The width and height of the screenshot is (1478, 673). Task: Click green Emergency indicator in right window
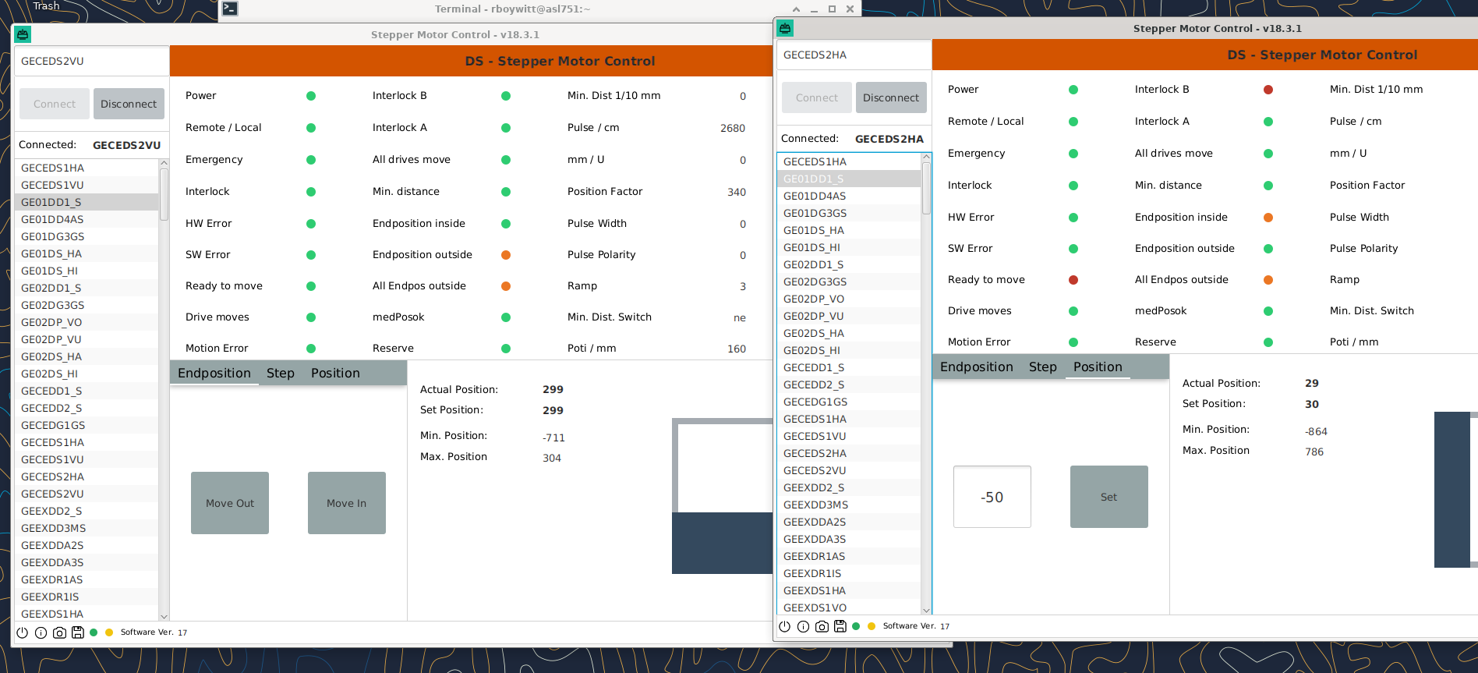click(x=1073, y=154)
